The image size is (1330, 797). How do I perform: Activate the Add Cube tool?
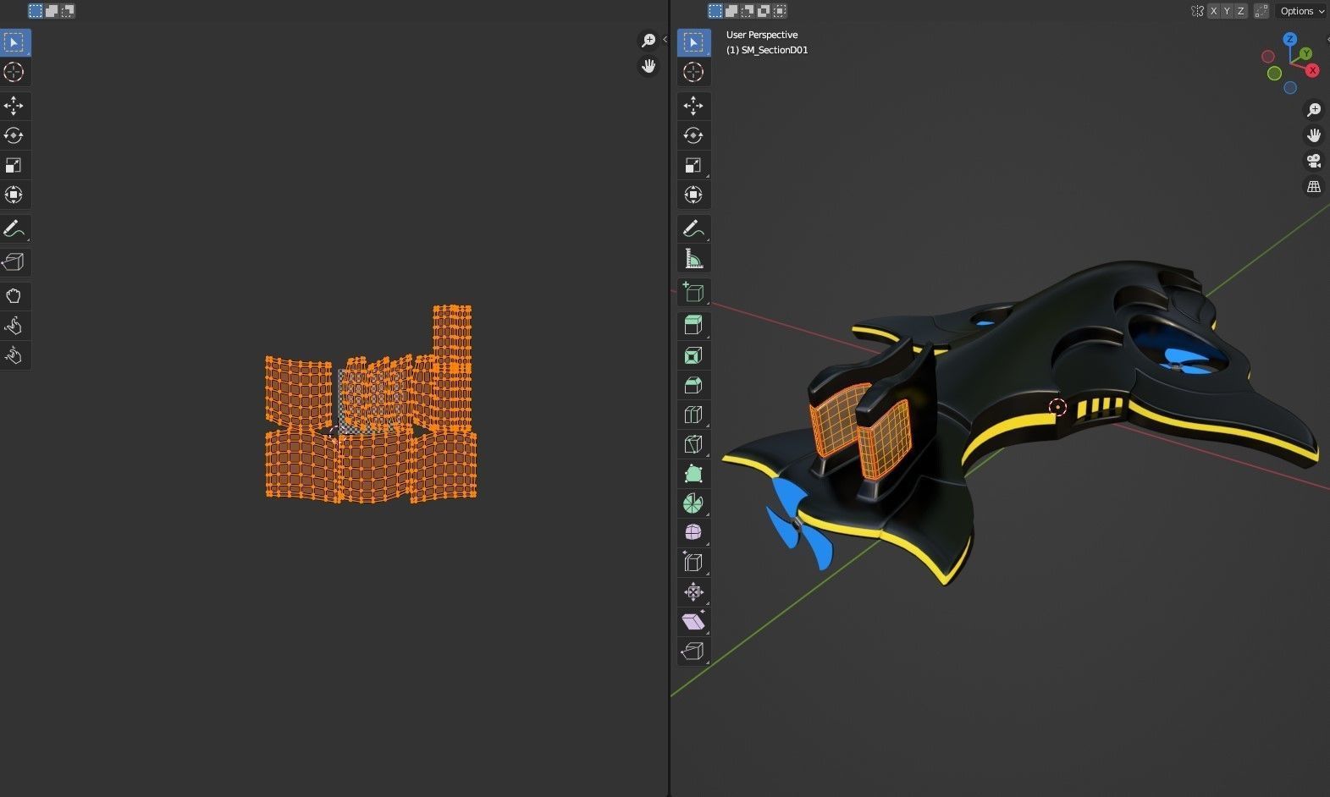(693, 292)
